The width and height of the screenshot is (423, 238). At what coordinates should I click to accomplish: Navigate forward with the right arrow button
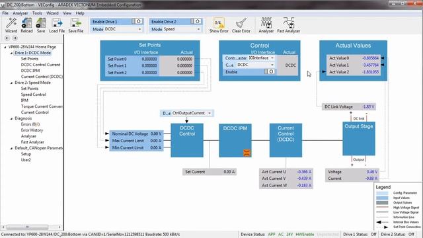(x=15, y=38)
